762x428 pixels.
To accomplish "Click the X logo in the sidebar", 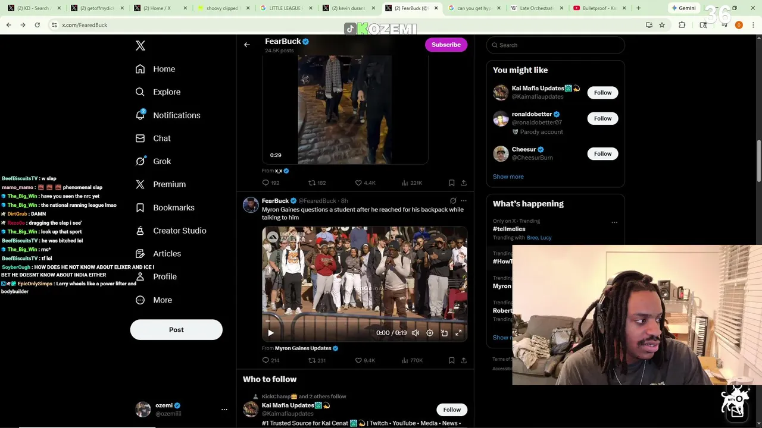I will click(140, 46).
